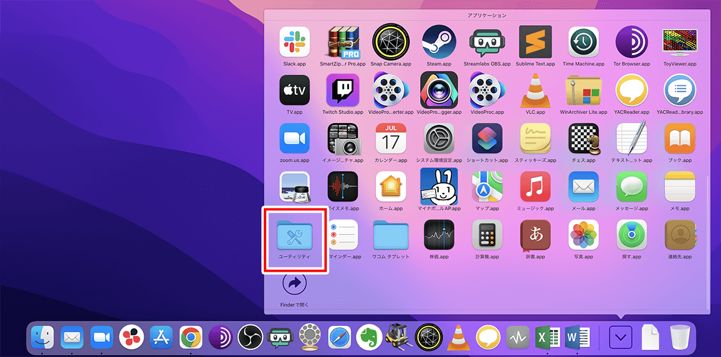Open Snap Camera.app in the applications grid
The image size is (721, 357).
(391, 42)
